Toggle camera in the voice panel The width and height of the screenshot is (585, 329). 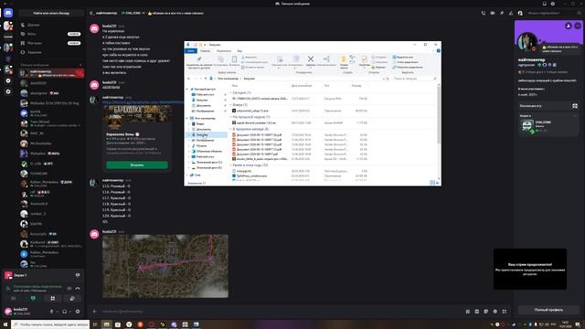pyautogui.click(x=14, y=299)
